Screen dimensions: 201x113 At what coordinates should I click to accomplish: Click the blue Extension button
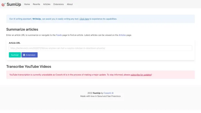[x=30, y=55]
